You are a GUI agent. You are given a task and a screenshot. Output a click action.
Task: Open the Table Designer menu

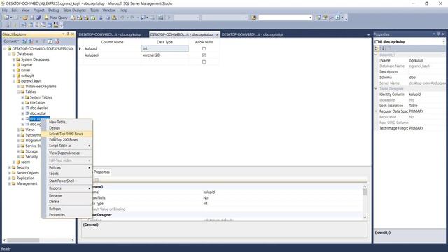(74, 10)
